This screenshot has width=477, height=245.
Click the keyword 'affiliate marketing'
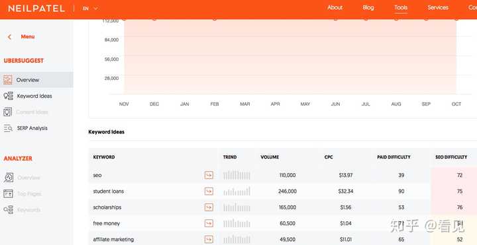point(113,240)
